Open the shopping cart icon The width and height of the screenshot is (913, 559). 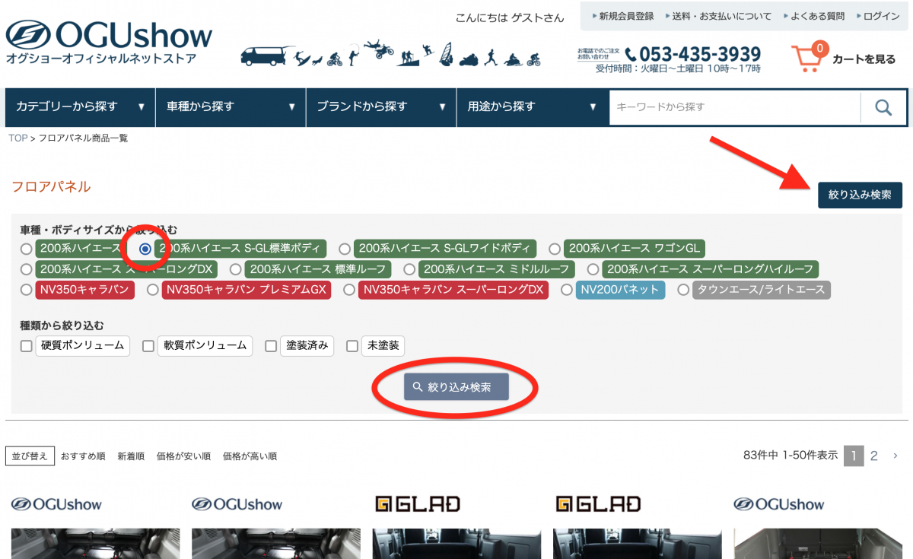808,57
